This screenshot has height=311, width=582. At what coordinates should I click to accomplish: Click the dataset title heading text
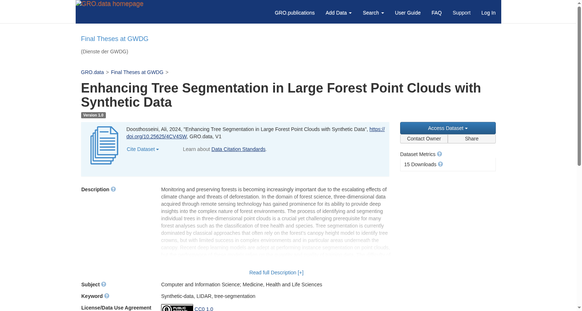281,95
